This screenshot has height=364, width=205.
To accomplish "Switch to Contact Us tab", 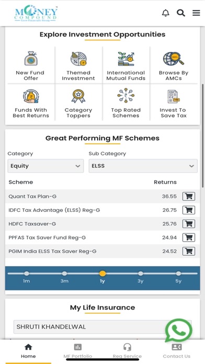I will click(176, 351).
